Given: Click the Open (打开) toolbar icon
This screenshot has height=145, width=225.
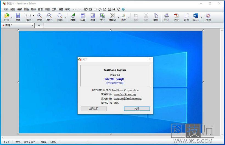Looking at the screenshot, I should [7, 17].
